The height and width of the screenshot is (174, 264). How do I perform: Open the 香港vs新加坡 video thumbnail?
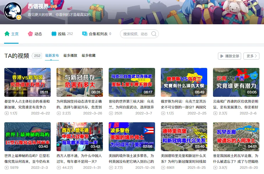[x=28, y=82]
